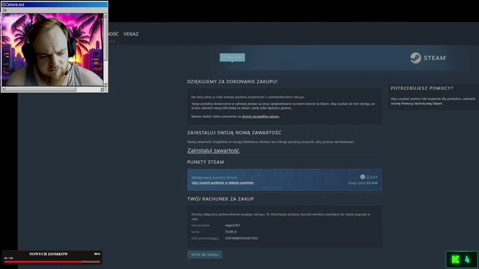This screenshot has width=479, height=269.
Task: Click the down arrow of Camera.exe scrollbar
Action: [105, 84]
